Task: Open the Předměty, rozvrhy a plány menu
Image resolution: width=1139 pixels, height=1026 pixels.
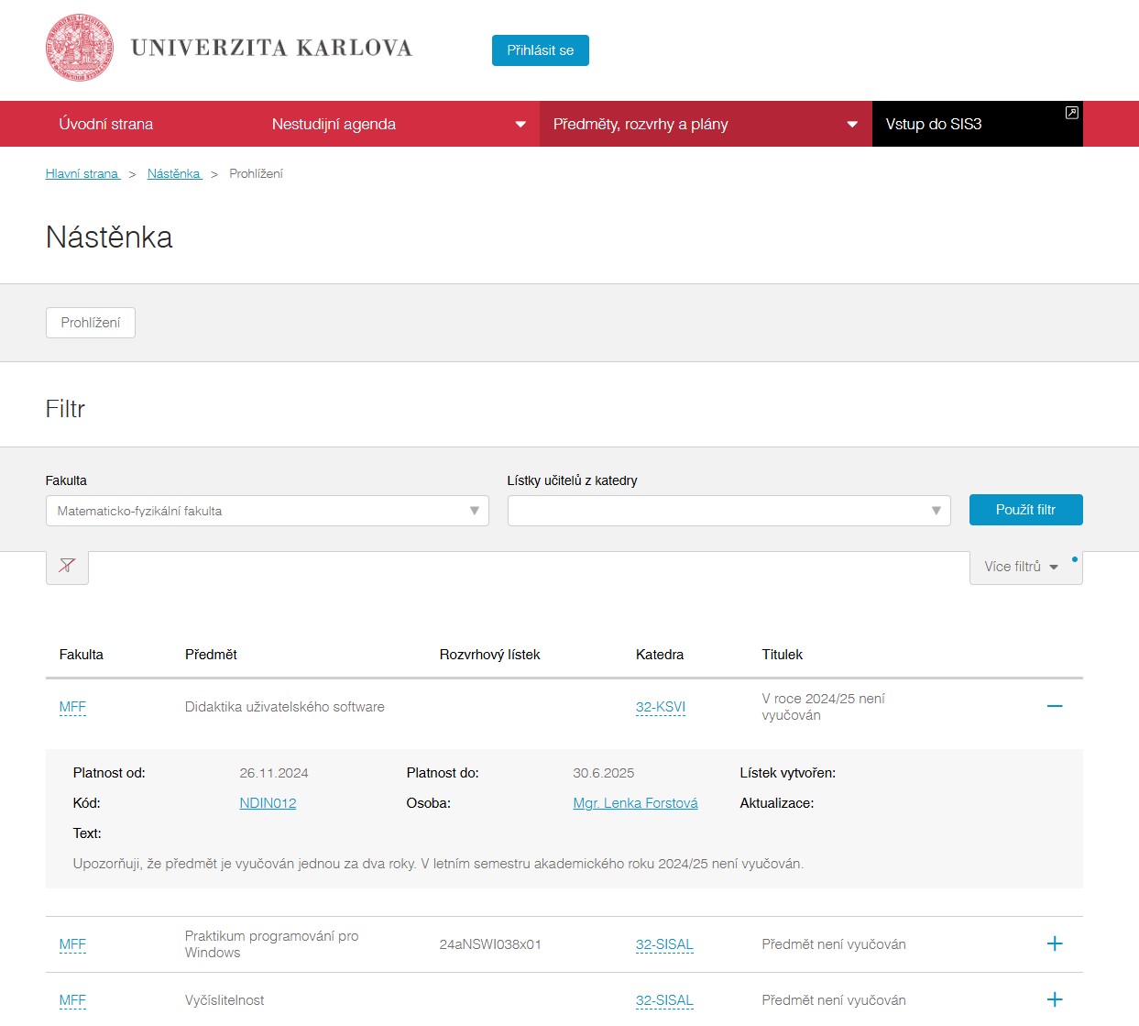Action: pyautogui.click(x=705, y=124)
